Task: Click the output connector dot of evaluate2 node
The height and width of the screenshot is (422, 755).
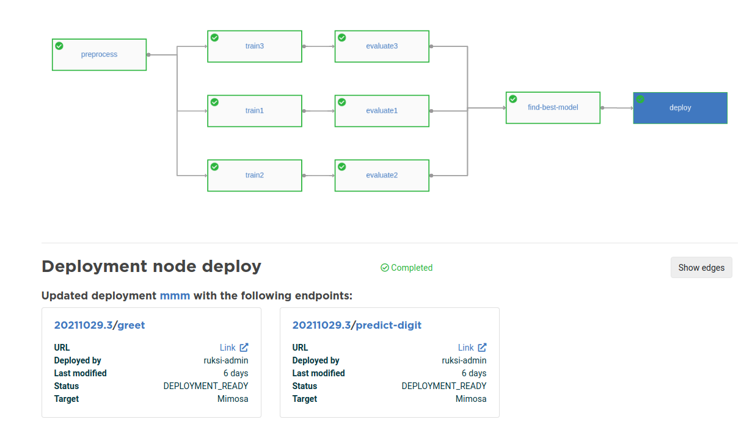Action: (x=431, y=176)
